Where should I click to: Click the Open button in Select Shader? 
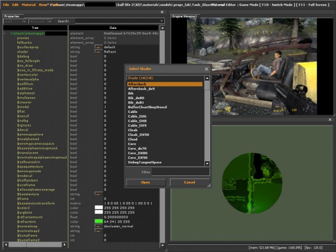[x=146, y=182]
